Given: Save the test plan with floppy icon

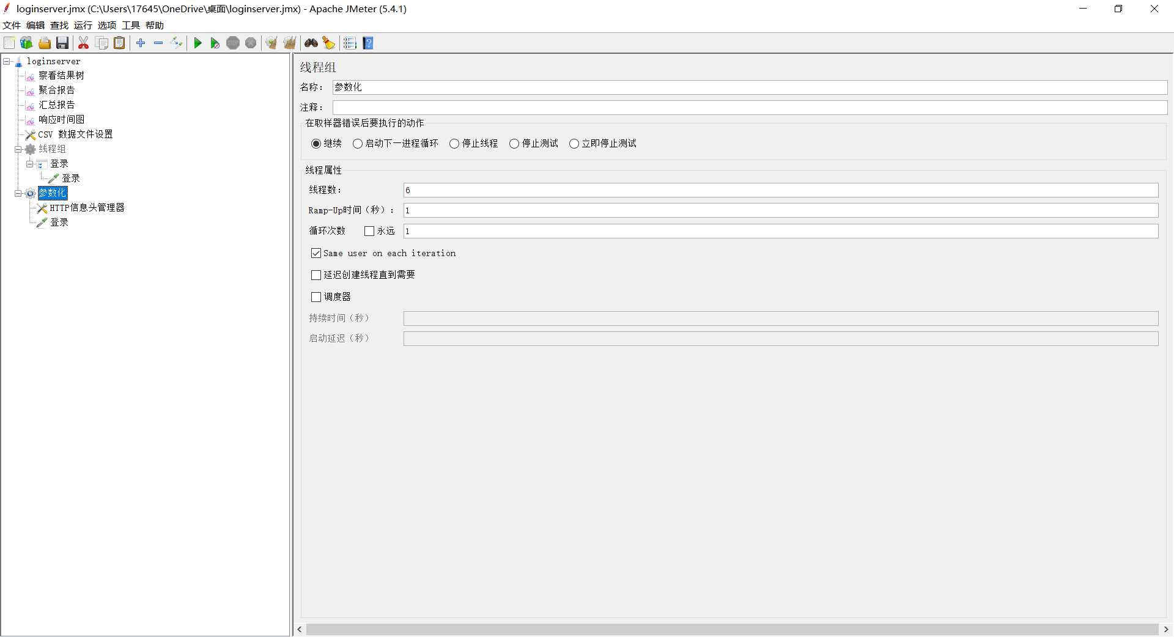Looking at the screenshot, I should click(62, 43).
